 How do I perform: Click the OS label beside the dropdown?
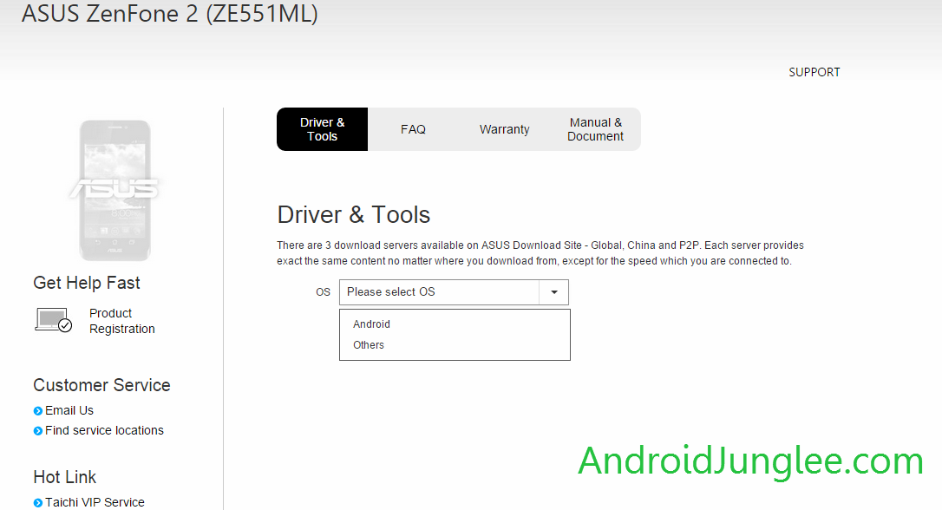(324, 292)
